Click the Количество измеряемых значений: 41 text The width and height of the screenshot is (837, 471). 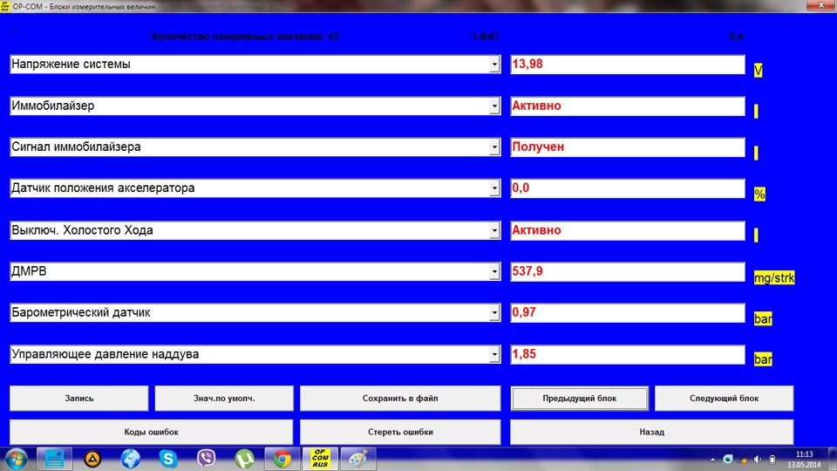coord(245,37)
